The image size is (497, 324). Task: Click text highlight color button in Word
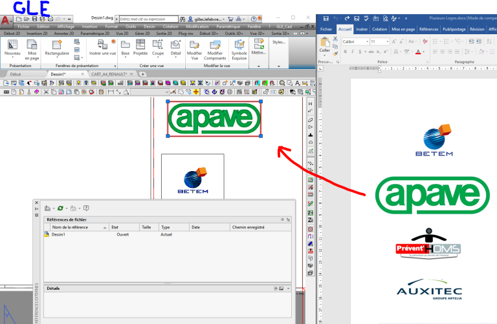click(x=406, y=52)
